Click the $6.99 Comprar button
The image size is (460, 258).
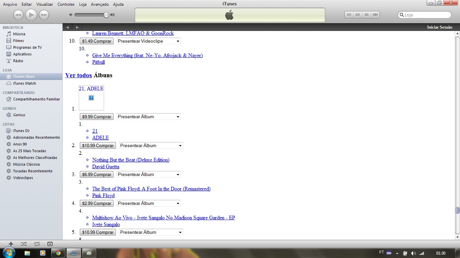click(97, 174)
